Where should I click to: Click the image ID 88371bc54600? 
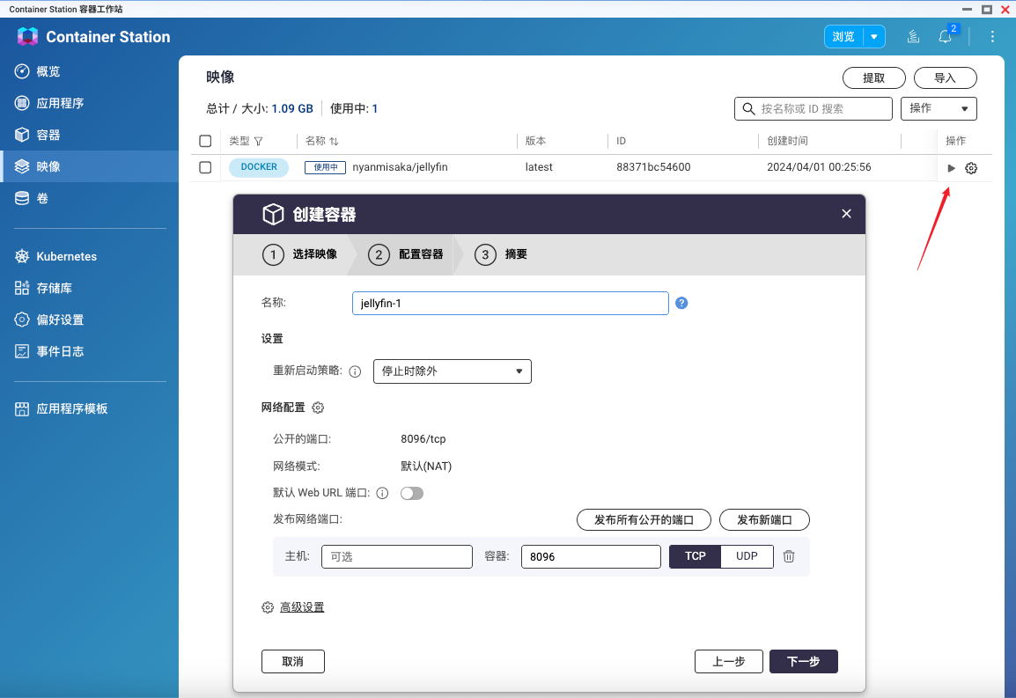tap(653, 167)
